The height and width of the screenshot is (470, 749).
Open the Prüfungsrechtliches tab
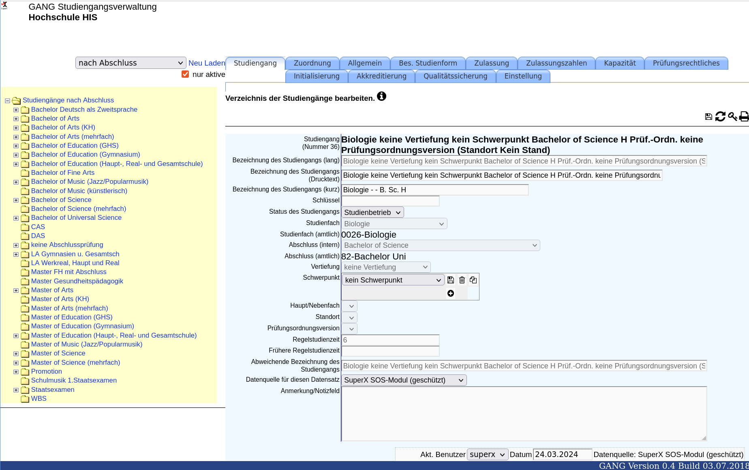686,63
